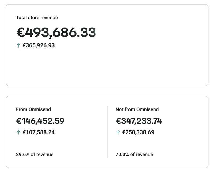Click the bold 29.6% percentage value
This screenshot has width=214, height=175.
[23, 154]
